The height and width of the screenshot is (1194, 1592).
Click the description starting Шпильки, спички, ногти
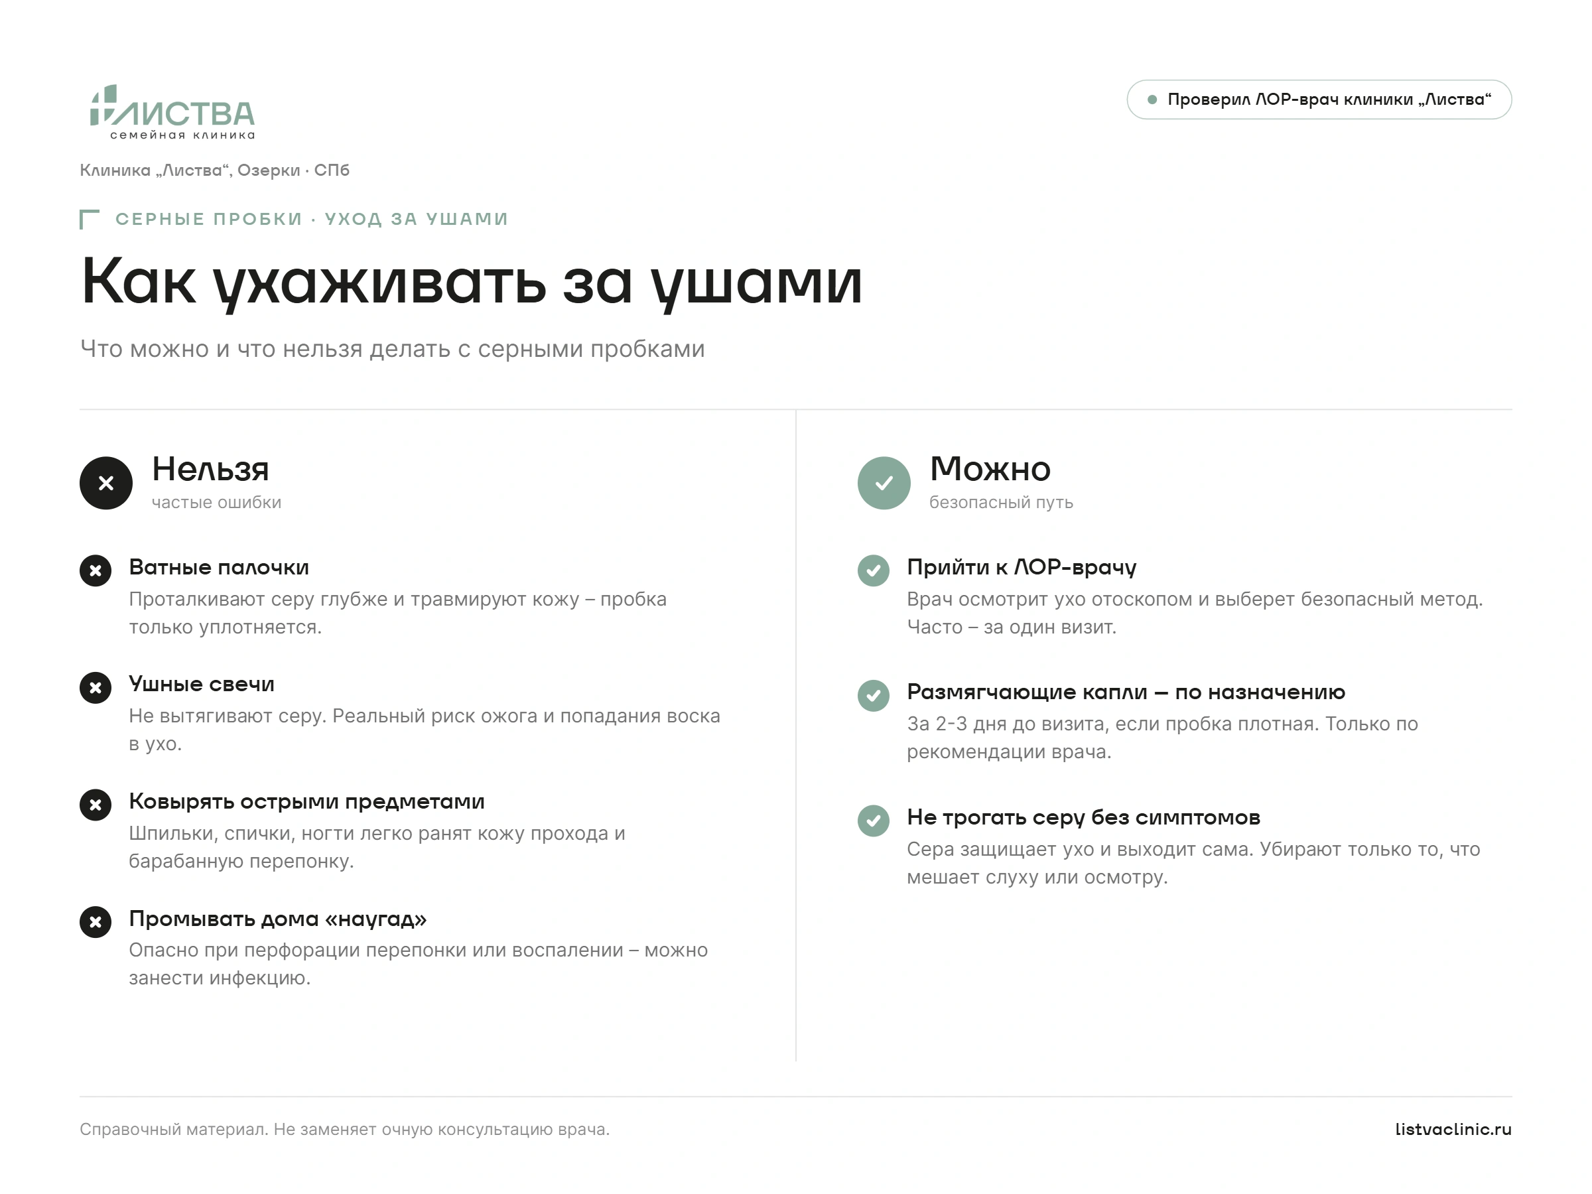click(377, 847)
